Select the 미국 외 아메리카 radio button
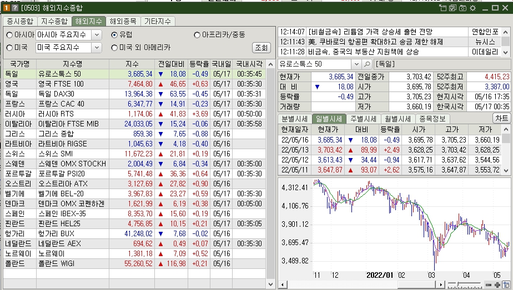This screenshot has width=513, height=290. (x=114, y=48)
